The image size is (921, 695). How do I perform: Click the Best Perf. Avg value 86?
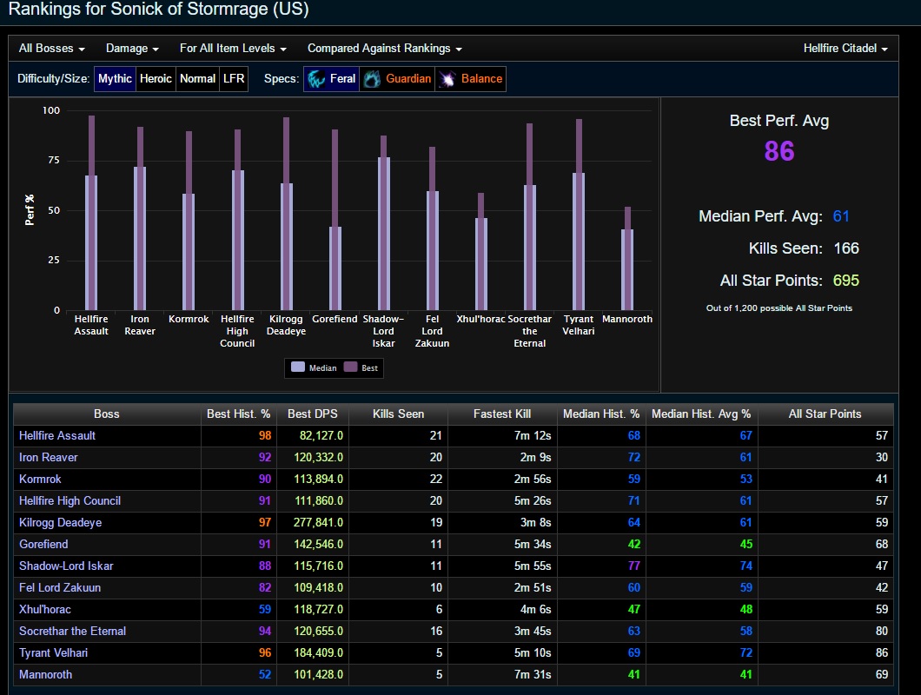tap(779, 151)
